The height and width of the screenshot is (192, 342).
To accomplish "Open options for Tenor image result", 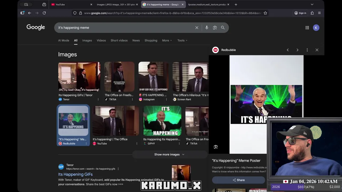I will (x=98, y=99).
